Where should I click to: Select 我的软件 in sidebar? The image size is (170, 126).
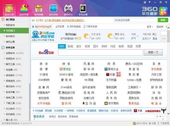[14, 25]
